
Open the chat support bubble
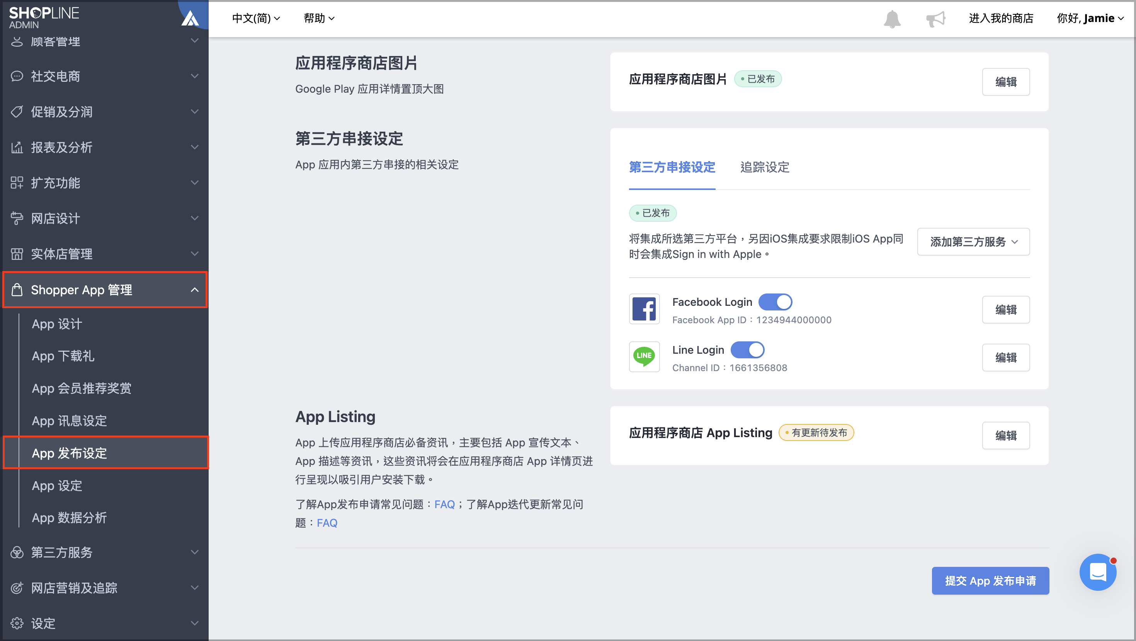[1098, 572]
